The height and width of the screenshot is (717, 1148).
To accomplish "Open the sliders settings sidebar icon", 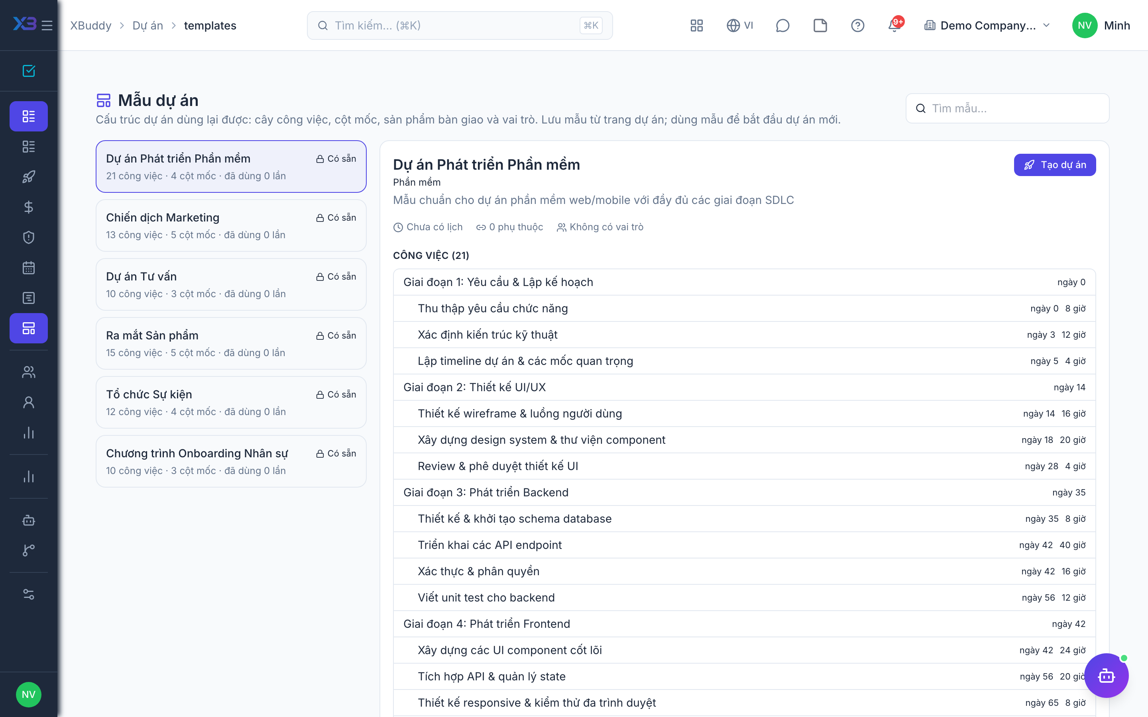I will tap(28, 594).
